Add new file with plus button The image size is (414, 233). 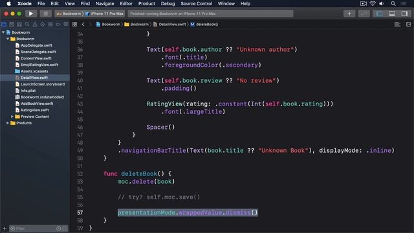tap(5, 228)
